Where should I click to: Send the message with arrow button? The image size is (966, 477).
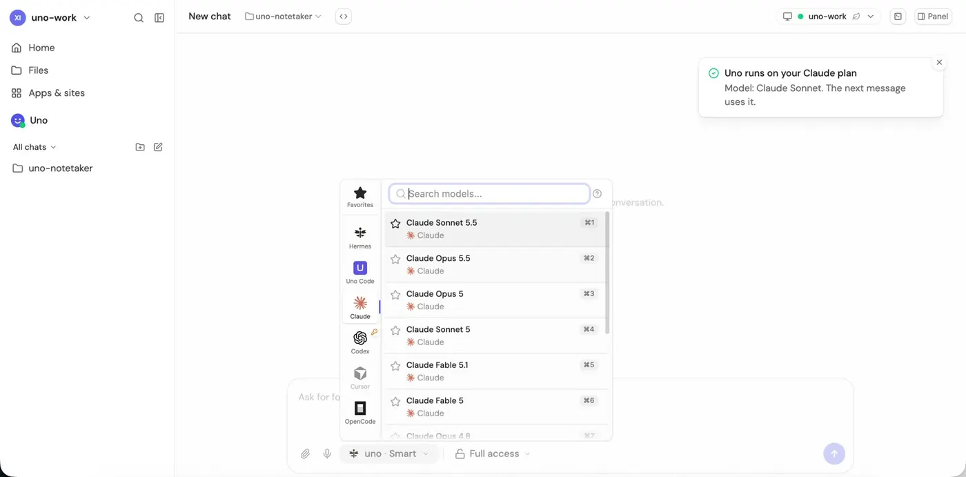[x=834, y=454]
